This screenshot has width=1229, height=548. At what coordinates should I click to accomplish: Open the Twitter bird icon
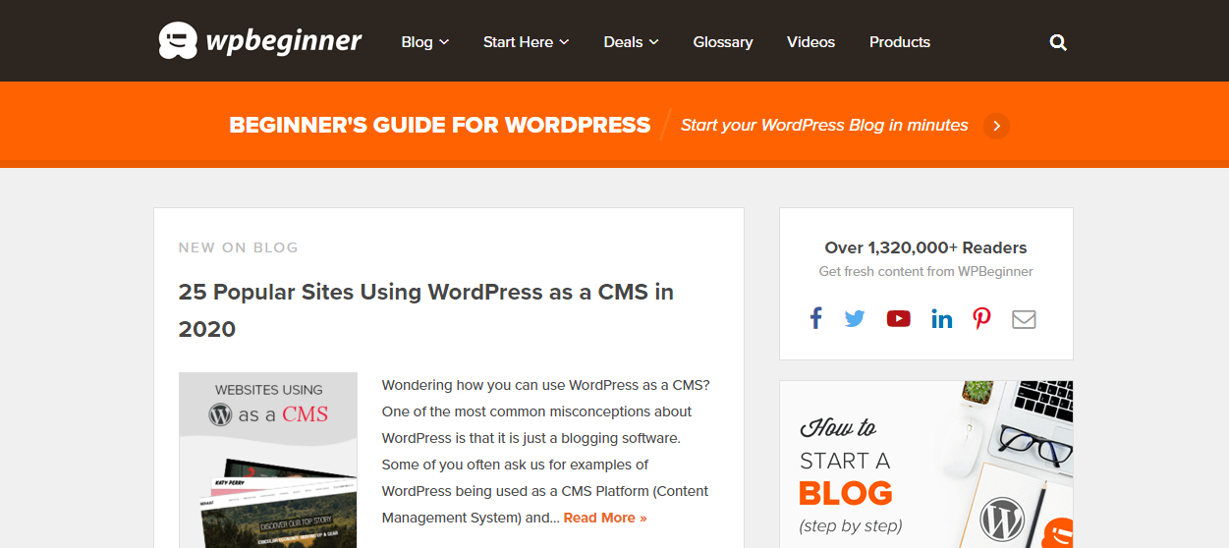[x=855, y=319]
